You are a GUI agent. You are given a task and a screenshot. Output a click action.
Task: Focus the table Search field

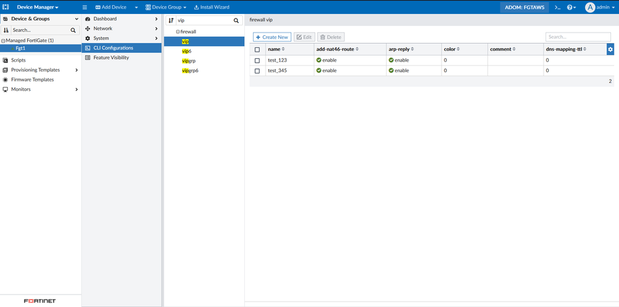pyautogui.click(x=578, y=36)
